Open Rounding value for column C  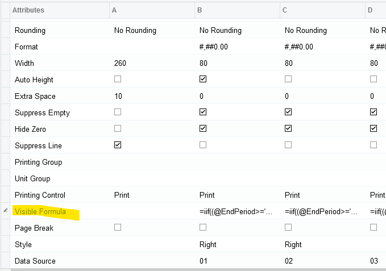pyautogui.click(x=322, y=30)
